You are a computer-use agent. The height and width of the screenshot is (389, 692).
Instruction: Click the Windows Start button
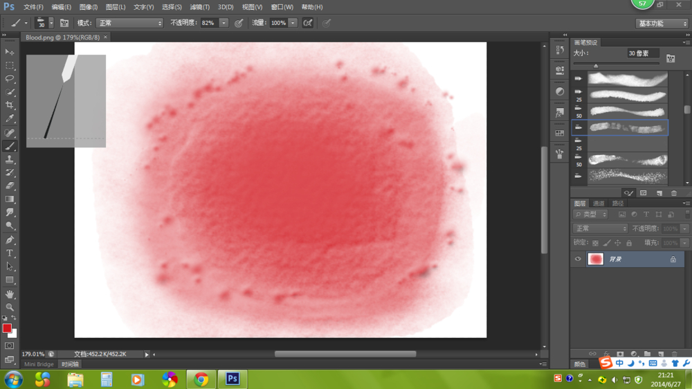pyautogui.click(x=13, y=379)
